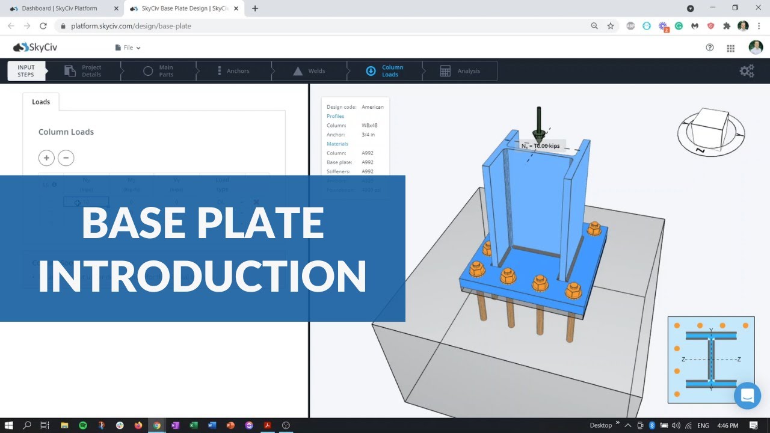Screen dimensions: 770x433
Task: Go to the Analysis step
Action: (460, 71)
